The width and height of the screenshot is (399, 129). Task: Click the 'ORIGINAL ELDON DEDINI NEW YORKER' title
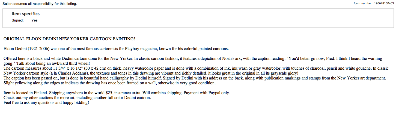coord(69,39)
